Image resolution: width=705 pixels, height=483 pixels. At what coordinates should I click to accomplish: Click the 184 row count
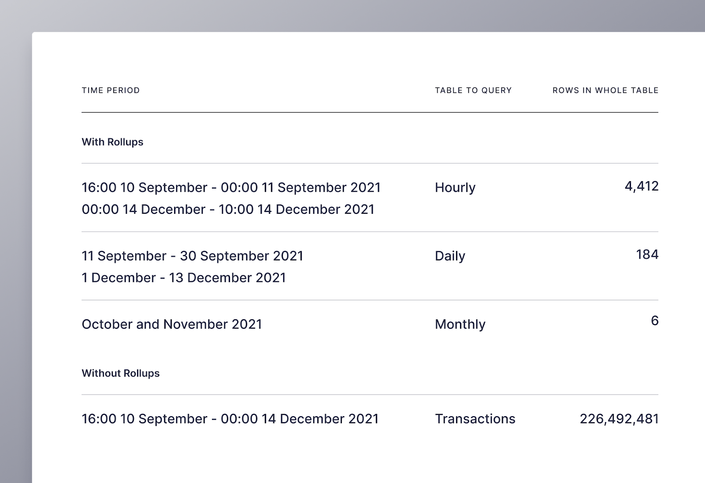click(647, 255)
